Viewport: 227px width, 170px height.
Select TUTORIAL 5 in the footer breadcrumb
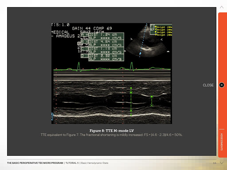click(x=72, y=163)
